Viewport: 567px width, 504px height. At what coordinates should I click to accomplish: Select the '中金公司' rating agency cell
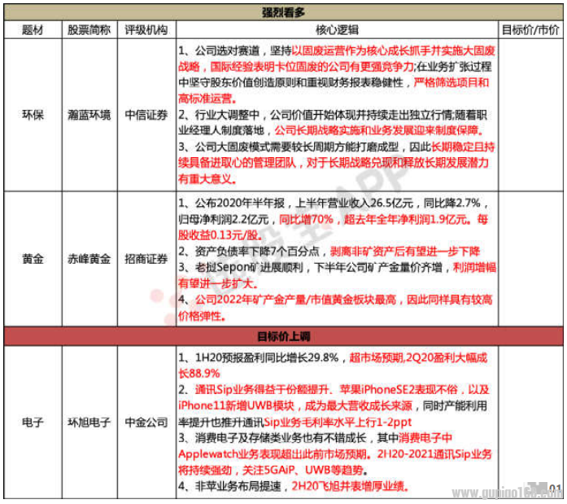(x=146, y=423)
